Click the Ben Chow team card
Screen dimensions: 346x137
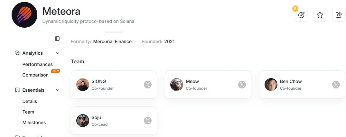pos(302,85)
